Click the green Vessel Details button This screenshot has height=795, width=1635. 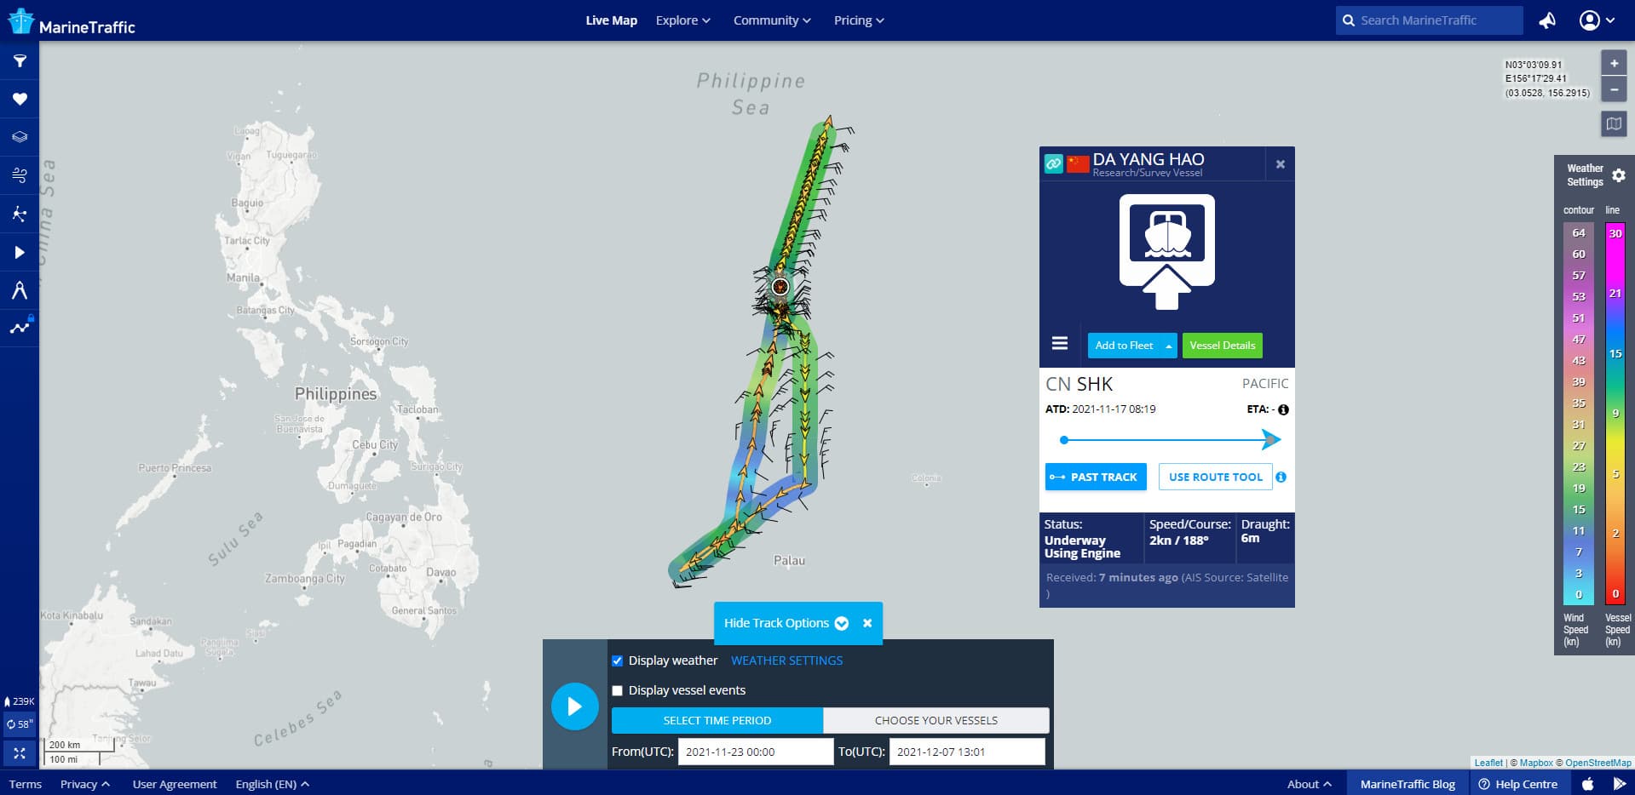pos(1222,346)
